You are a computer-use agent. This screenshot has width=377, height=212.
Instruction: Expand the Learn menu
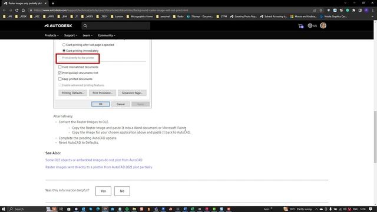click(88, 35)
